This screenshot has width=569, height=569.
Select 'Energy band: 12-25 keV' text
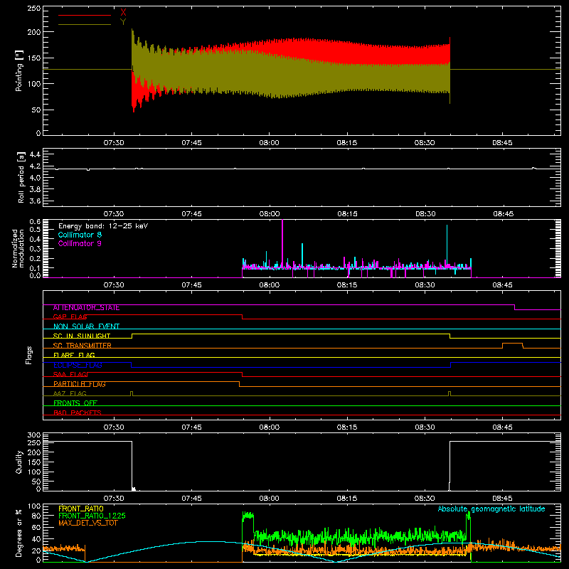pos(103,226)
